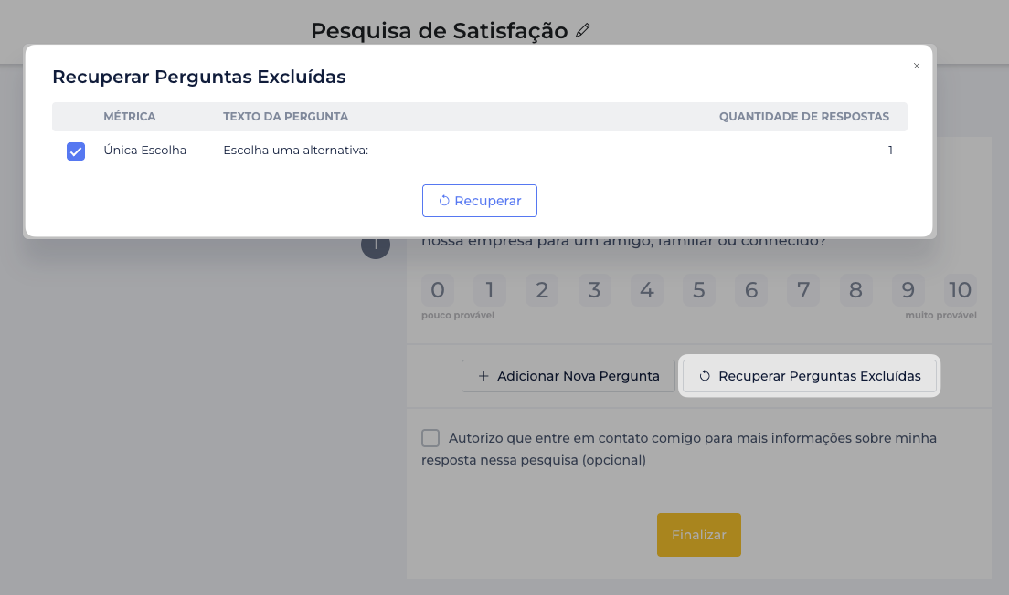1009x595 pixels.
Task: Click the Recuperar Perguntas Excluídas button
Action: pyautogui.click(x=811, y=376)
